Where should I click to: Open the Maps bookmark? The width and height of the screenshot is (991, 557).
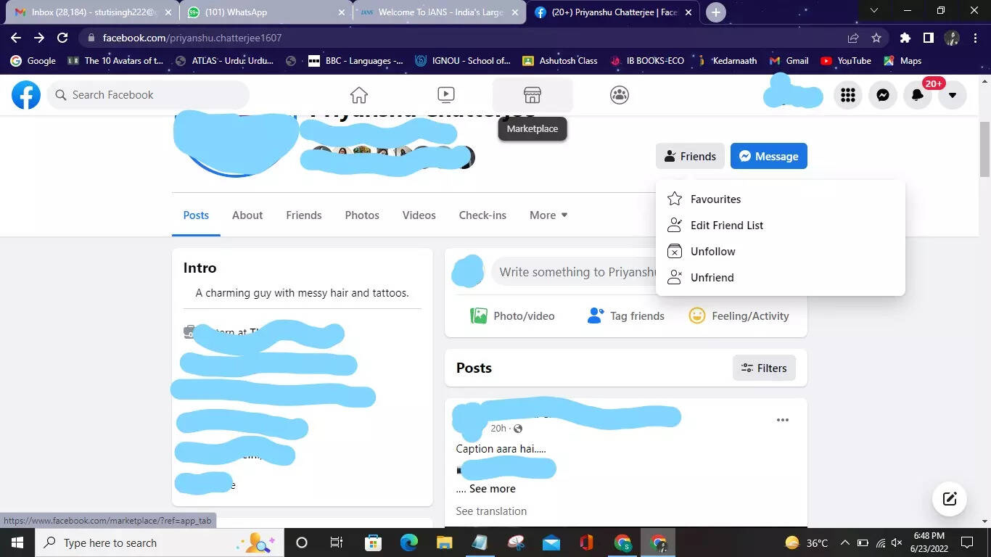pos(902,61)
